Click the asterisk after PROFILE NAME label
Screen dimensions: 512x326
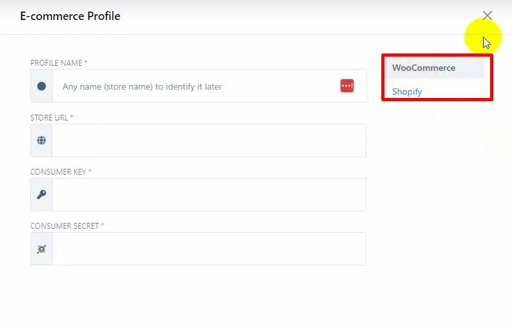(86, 63)
